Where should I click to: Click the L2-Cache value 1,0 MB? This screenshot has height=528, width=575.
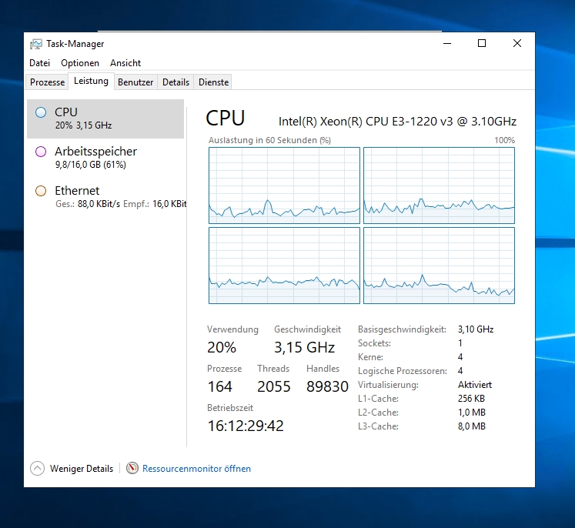472,413
